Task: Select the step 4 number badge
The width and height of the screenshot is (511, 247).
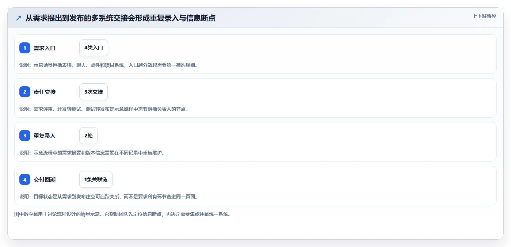Action: (25, 179)
